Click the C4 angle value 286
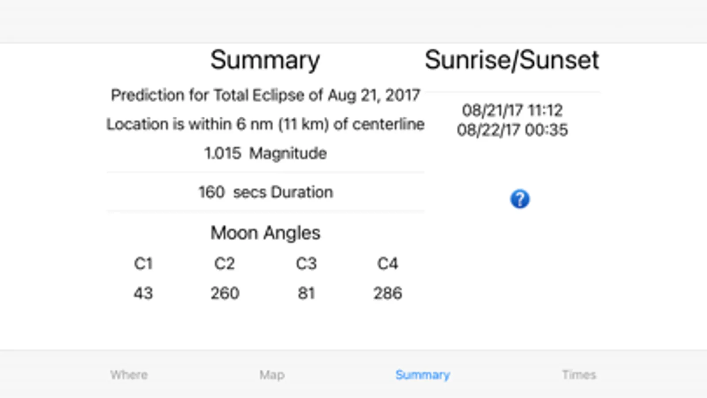Screen dimensions: 707x398 coord(387,293)
